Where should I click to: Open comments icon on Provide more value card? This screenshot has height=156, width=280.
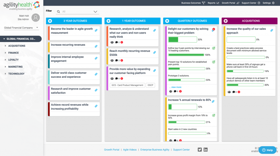(x=117, y=78)
